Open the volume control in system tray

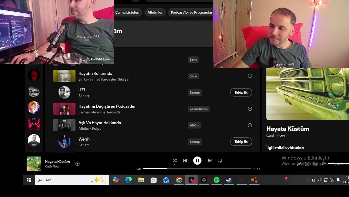coord(319,180)
